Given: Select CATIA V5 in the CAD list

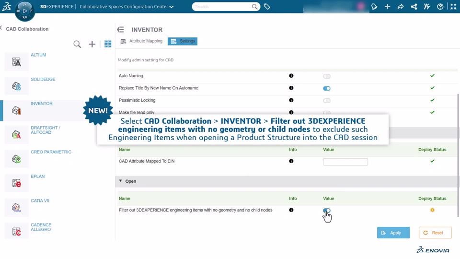Looking at the screenshot, I should coord(40,201).
